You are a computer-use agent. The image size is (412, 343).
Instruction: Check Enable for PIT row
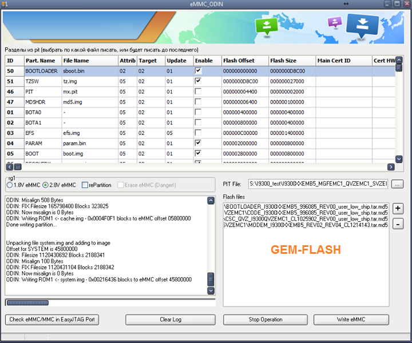pyautogui.click(x=198, y=91)
